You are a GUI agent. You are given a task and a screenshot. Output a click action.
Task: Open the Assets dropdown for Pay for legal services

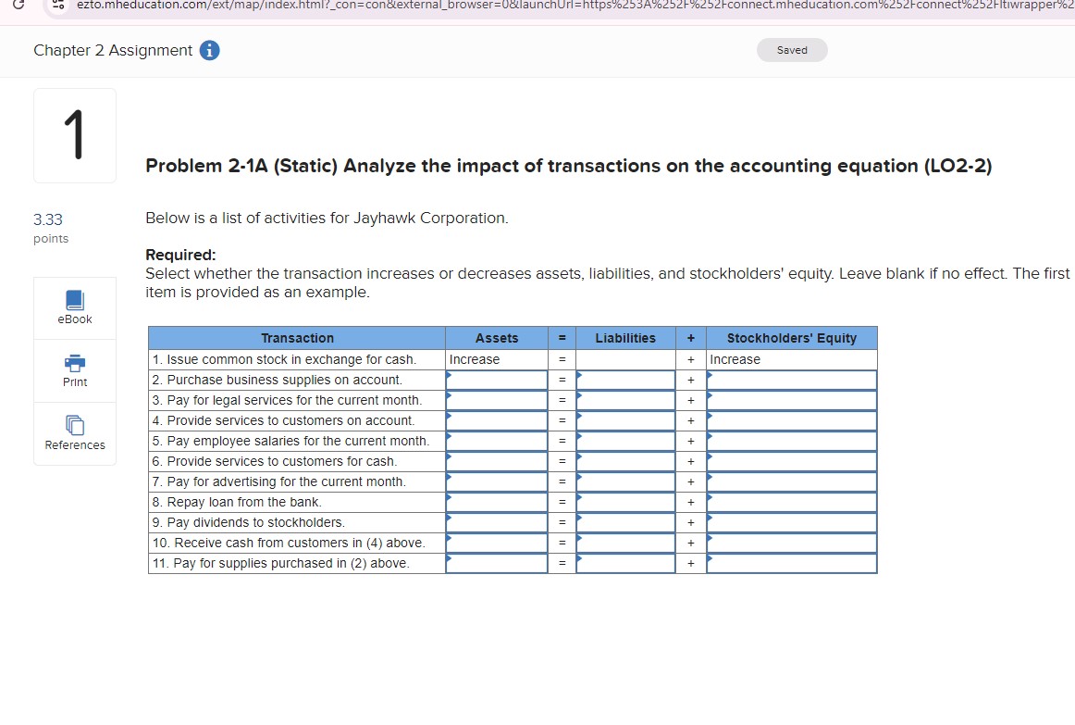coord(496,400)
